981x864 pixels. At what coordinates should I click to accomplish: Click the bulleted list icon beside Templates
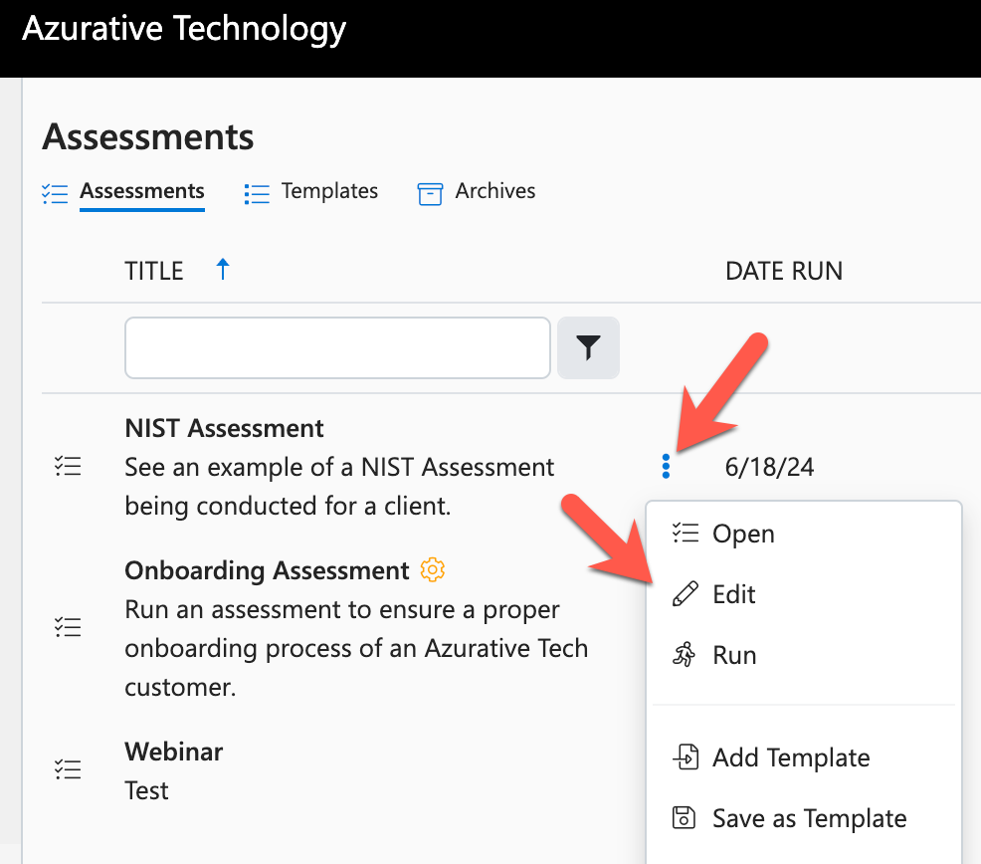257,193
